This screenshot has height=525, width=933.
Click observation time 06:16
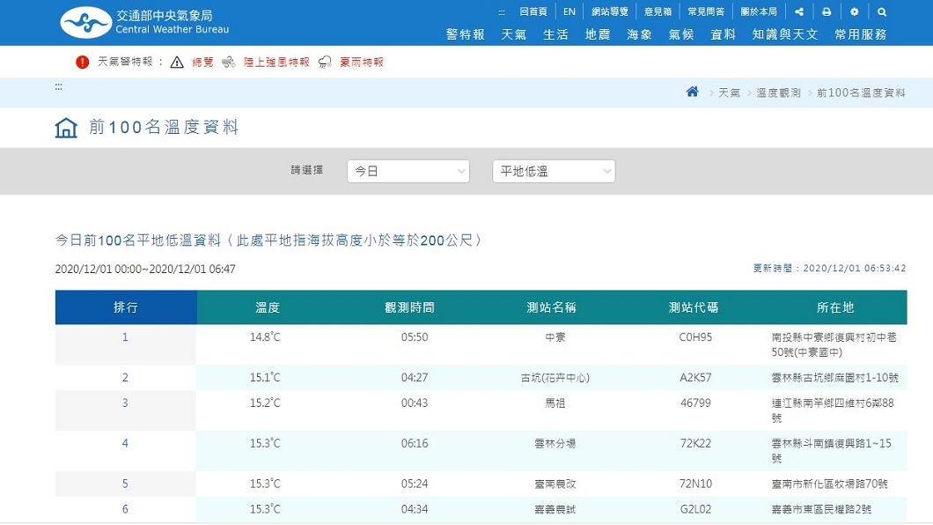coord(415,444)
